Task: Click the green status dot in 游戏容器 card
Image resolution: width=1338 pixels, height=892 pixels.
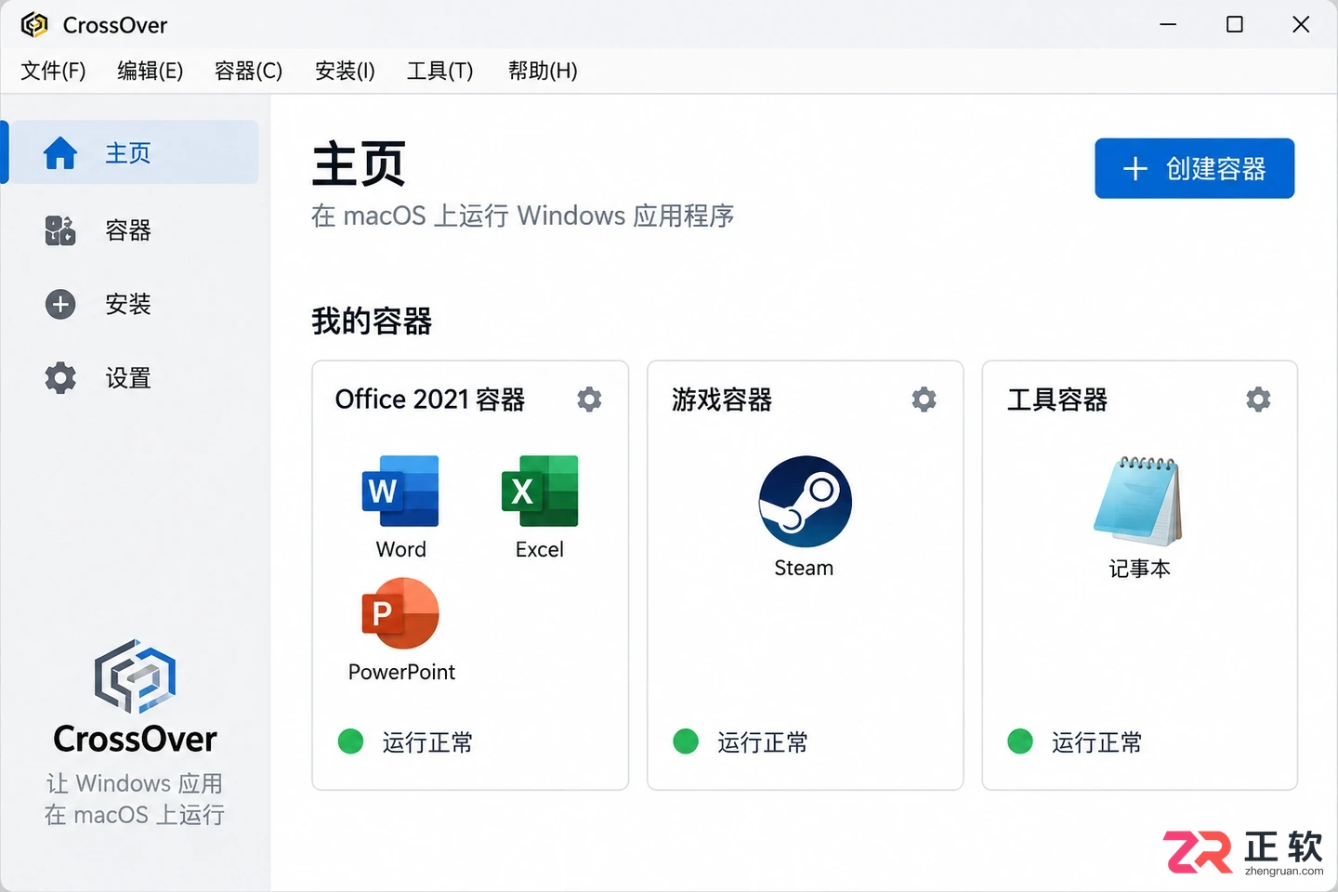Action: [686, 741]
